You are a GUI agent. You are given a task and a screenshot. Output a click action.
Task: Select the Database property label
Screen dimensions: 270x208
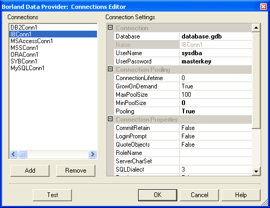click(x=146, y=36)
